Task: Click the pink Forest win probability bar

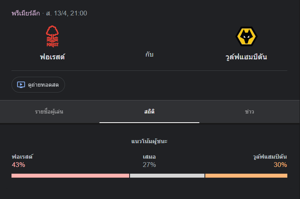Action: point(70,176)
